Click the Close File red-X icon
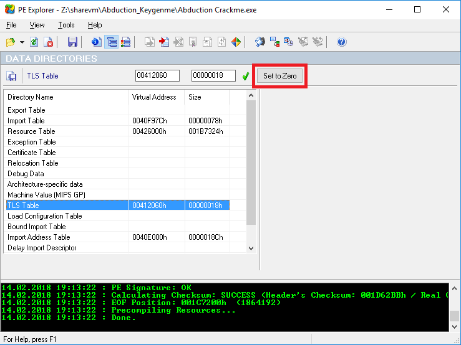Screen dimensions: 461x345 (x=48, y=42)
